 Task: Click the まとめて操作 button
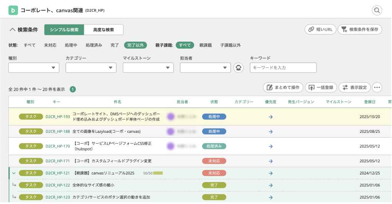point(283,87)
